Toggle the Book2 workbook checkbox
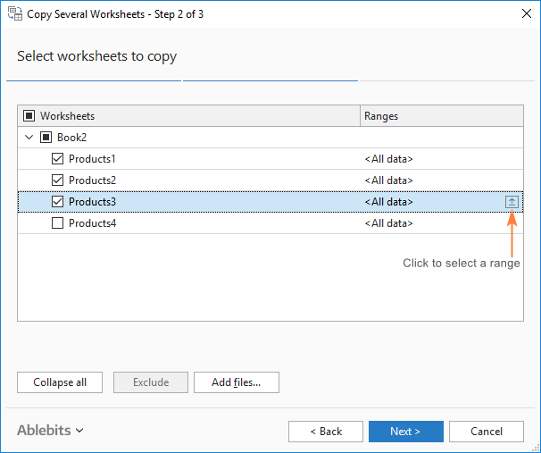Screen dimensions: 541x453 pos(46,138)
